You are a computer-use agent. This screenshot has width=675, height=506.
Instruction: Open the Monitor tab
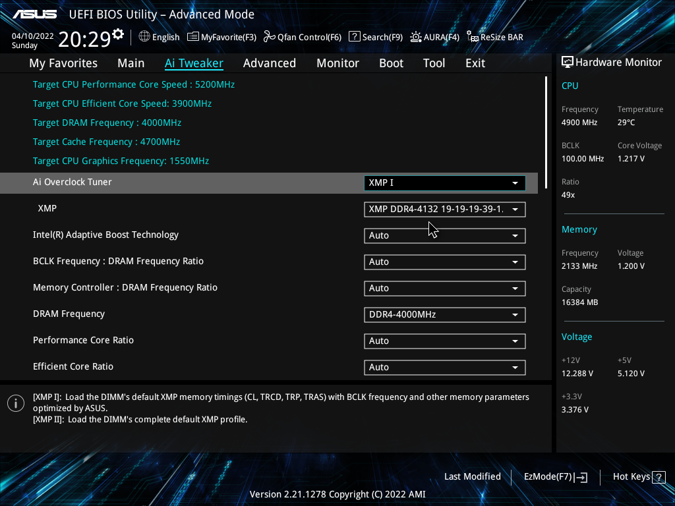(338, 63)
